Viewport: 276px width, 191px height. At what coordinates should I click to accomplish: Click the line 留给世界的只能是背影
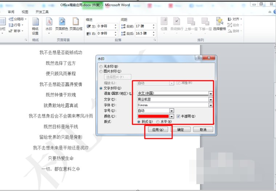61,137
